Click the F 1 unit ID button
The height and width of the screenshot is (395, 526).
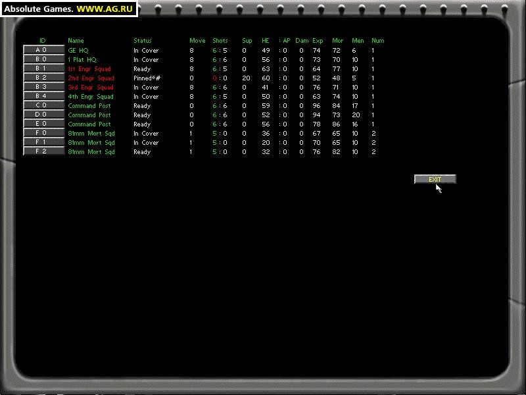43,142
